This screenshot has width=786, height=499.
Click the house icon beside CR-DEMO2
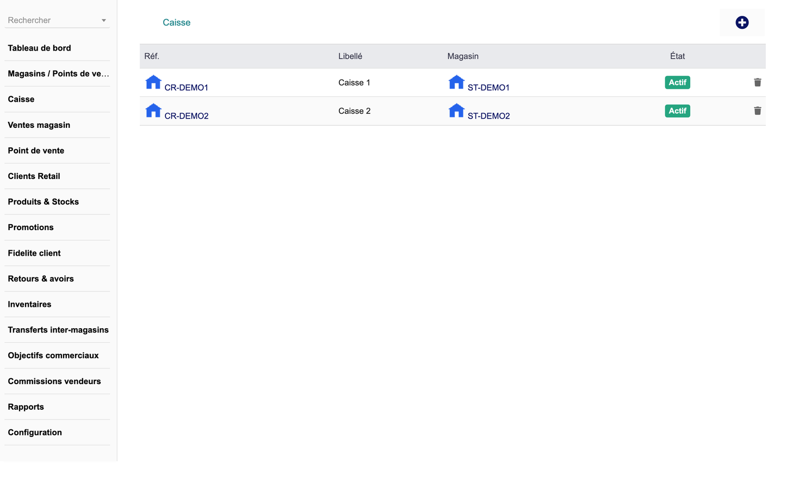(153, 110)
